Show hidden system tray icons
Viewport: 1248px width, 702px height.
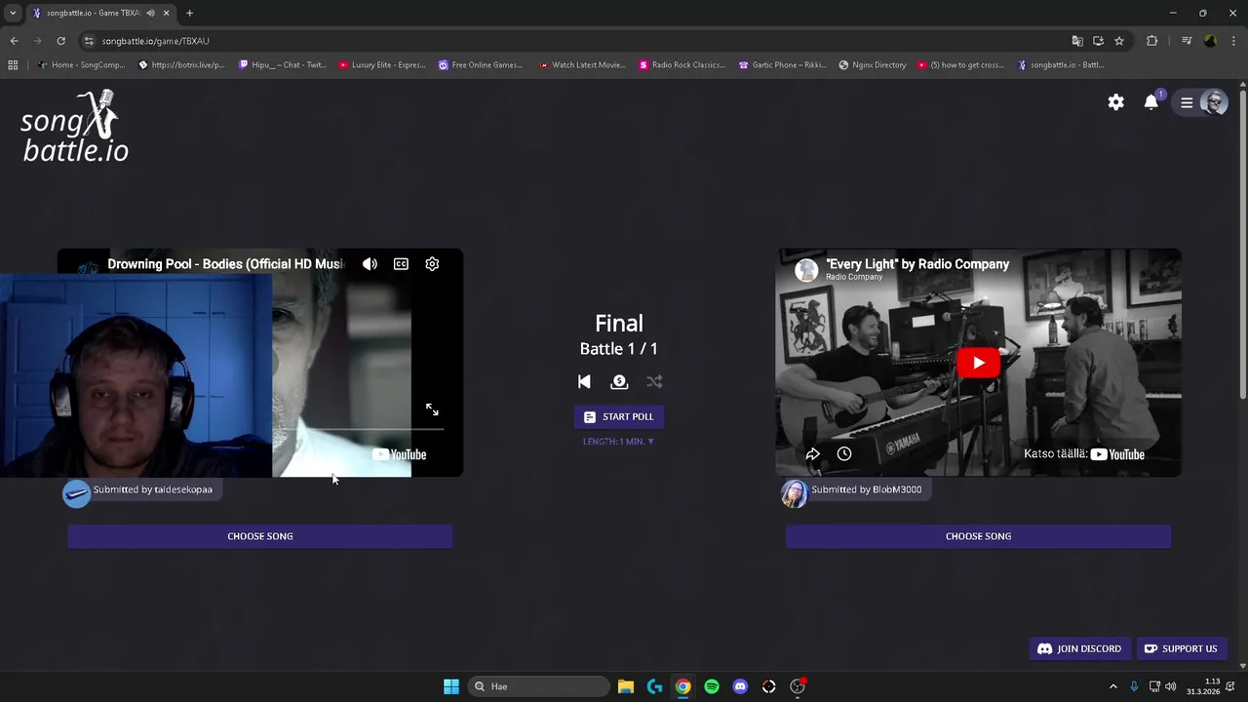1113,686
